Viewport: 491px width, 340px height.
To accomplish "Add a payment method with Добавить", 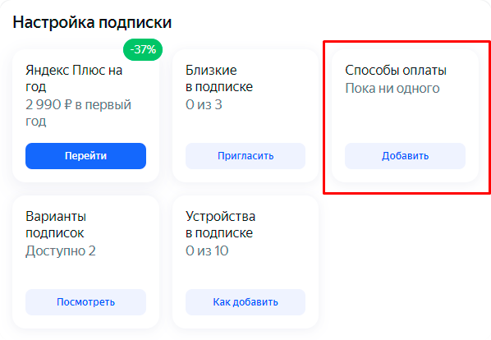I will (x=406, y=156).
